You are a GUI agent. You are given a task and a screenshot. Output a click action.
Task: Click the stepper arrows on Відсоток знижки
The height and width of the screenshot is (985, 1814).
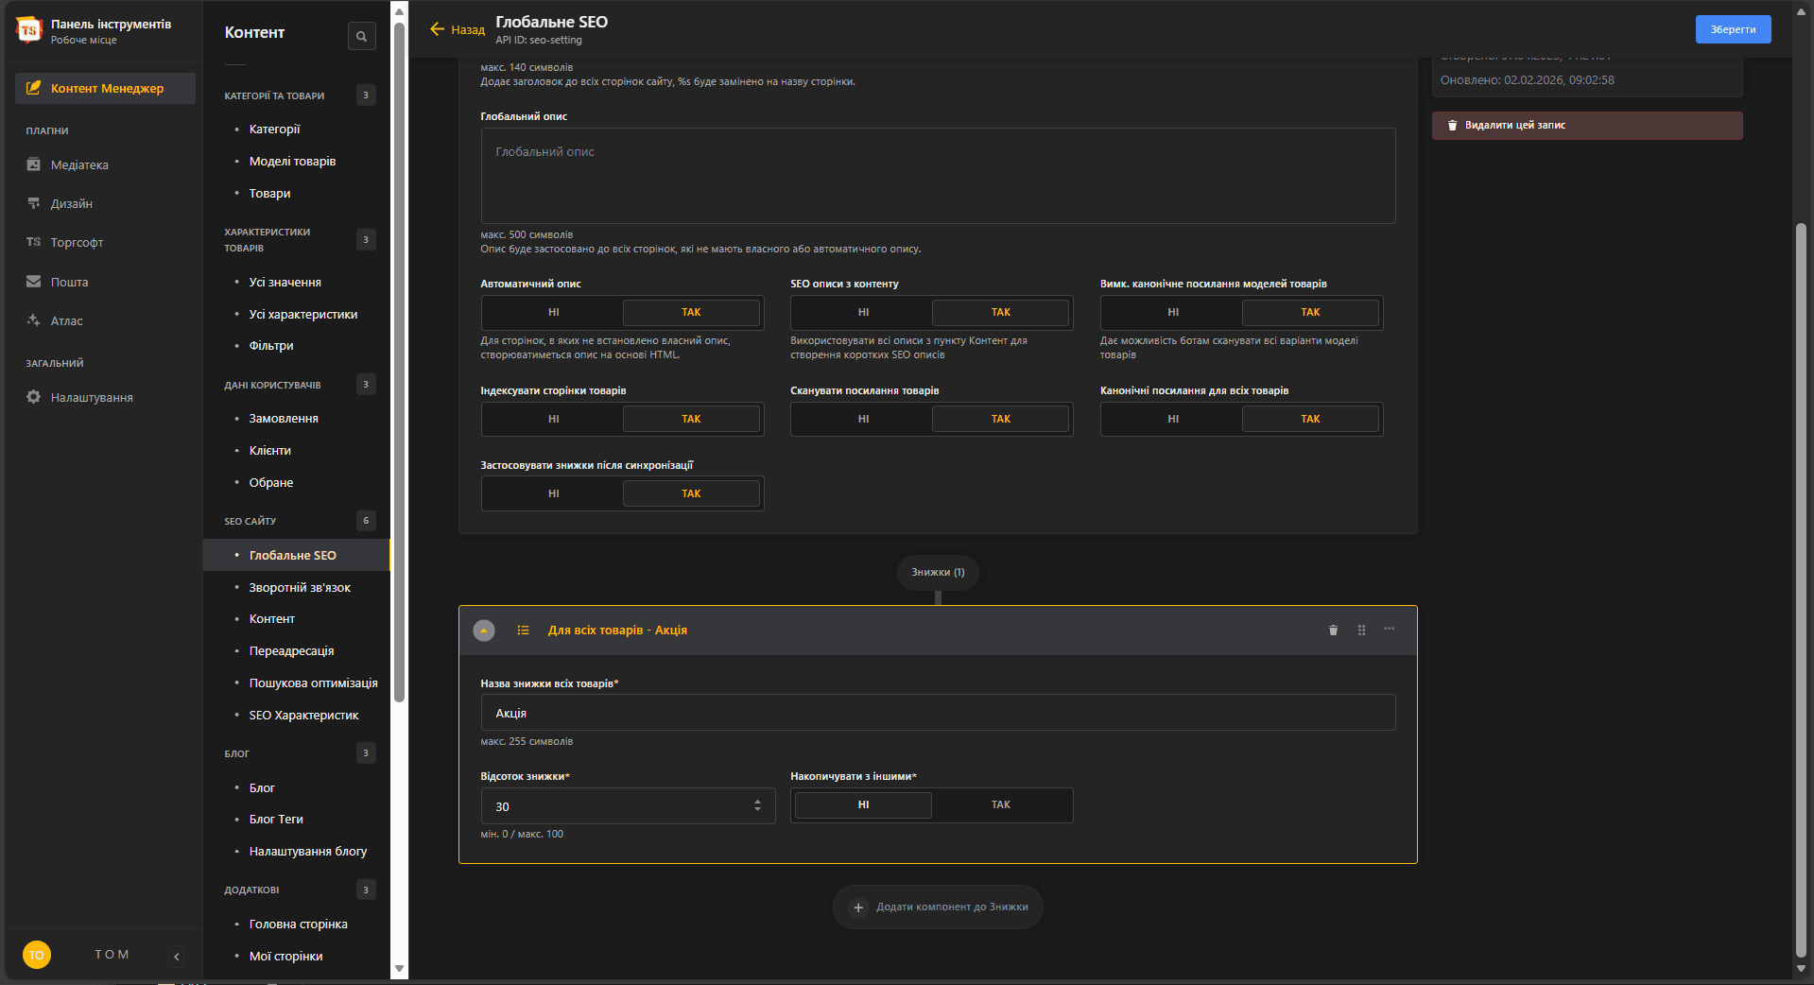[x=757, y=806]
